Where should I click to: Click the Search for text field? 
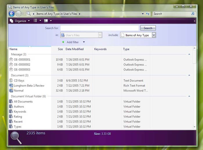[99, 28]
